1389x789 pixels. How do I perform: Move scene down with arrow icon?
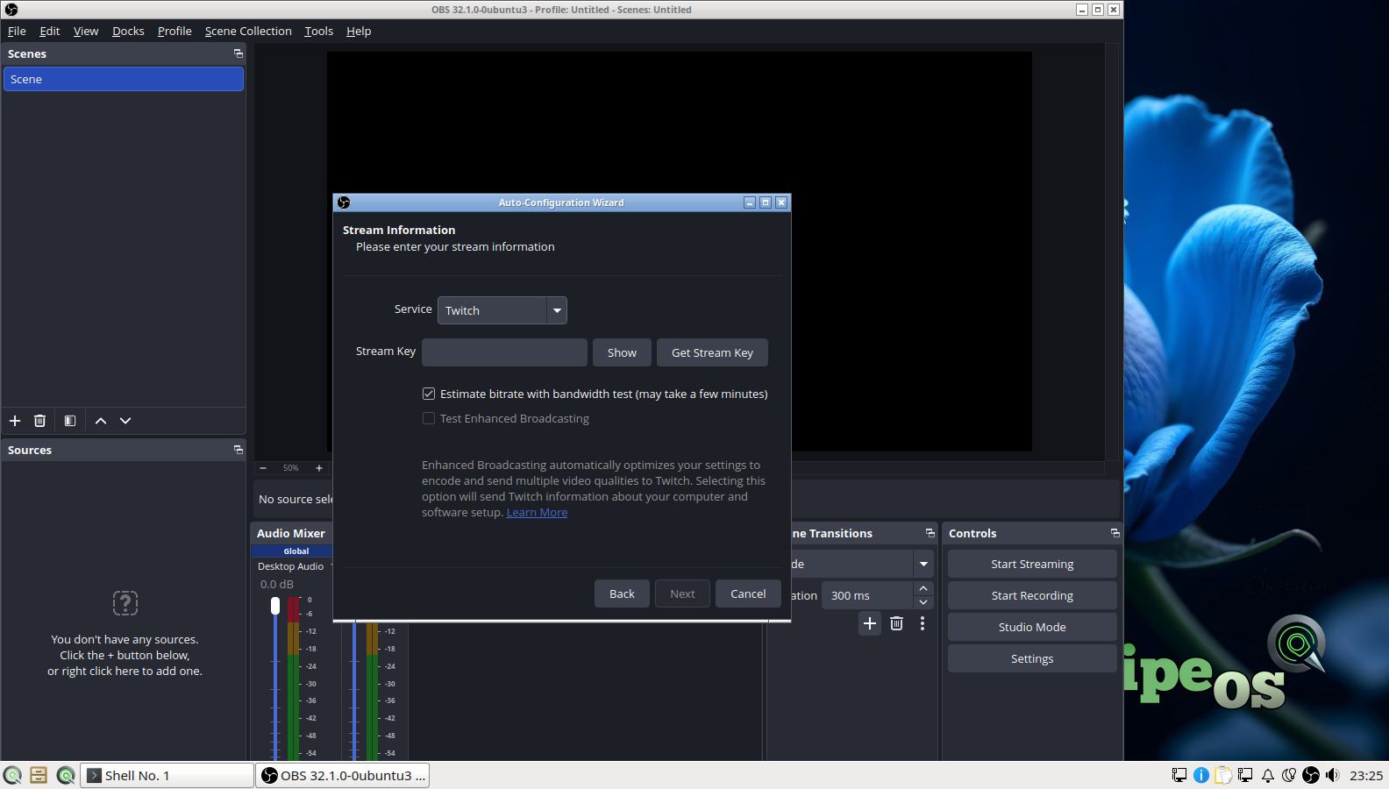[125, 421]
